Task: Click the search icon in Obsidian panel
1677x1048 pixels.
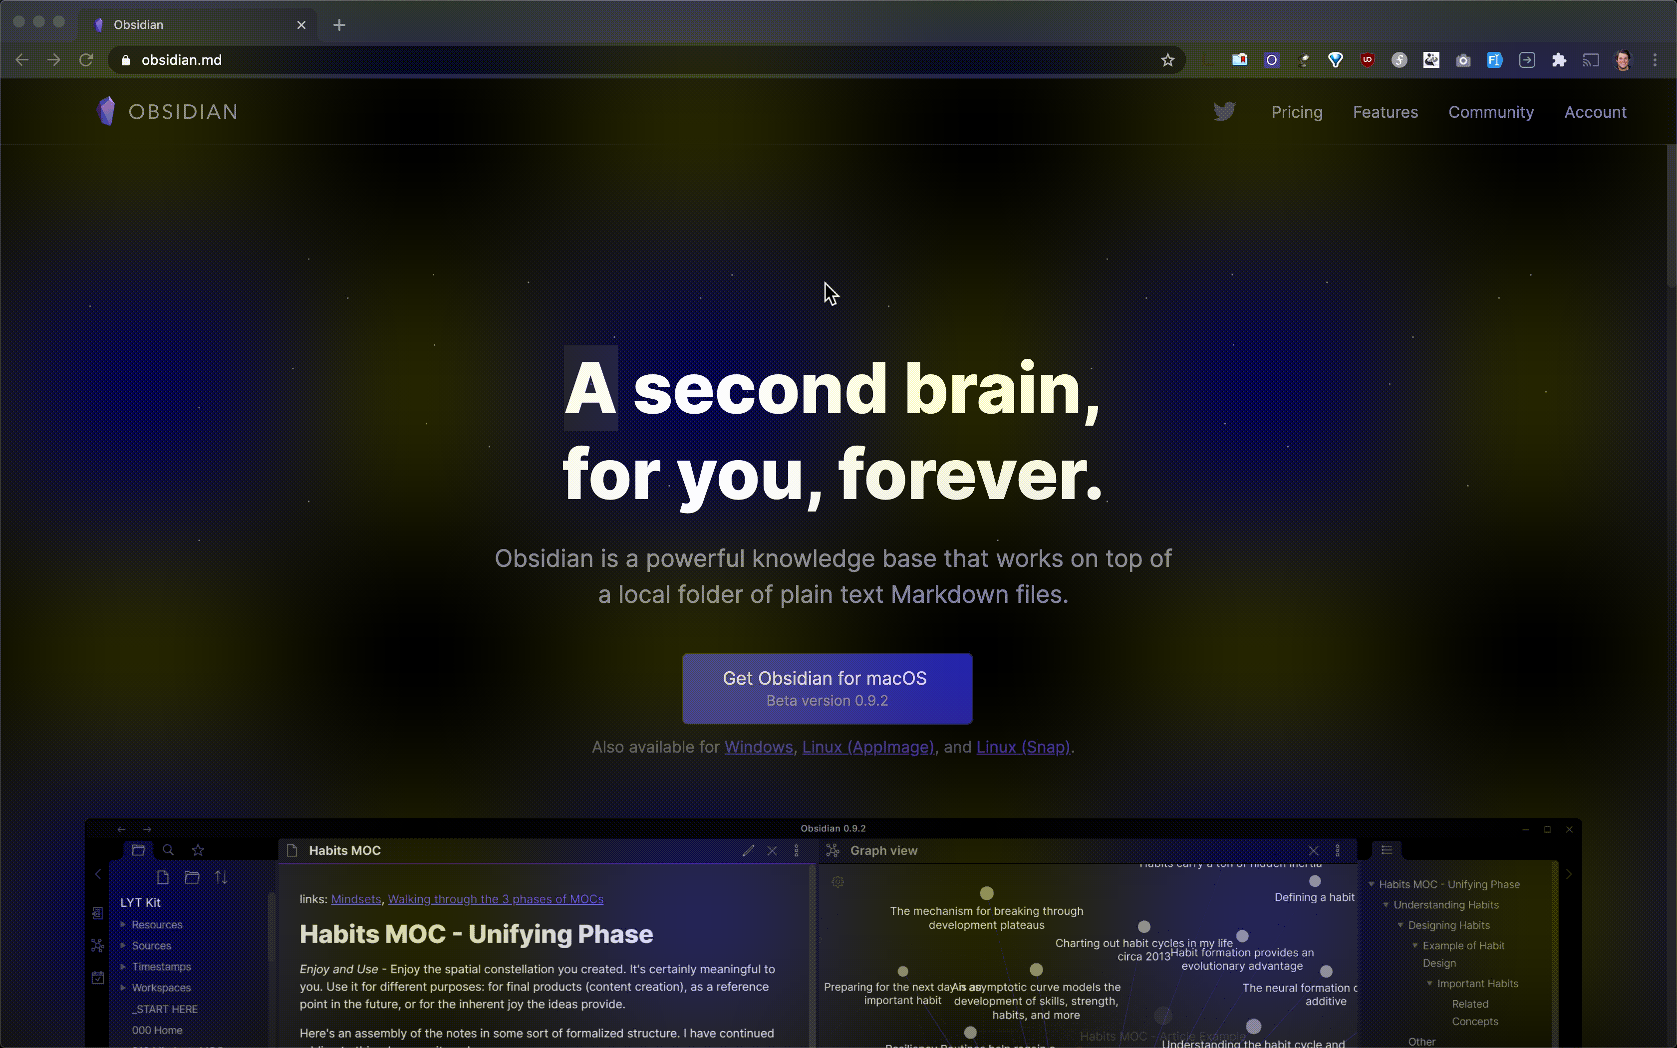Action: pos(168,850)
